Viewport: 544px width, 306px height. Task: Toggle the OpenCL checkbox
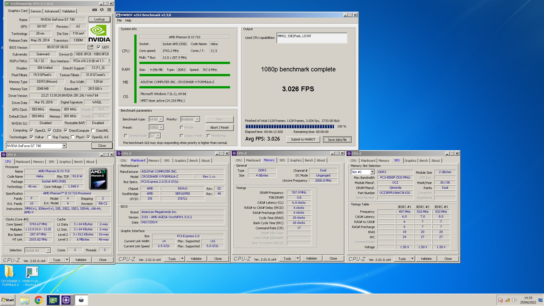coord(31,130)
